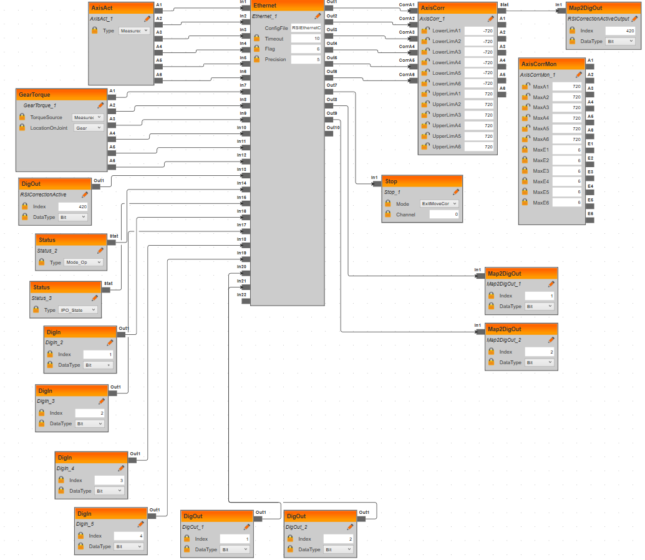
Task: Click the pencil edit icon on Ethernet_1
Action: [x=318, y=17]
